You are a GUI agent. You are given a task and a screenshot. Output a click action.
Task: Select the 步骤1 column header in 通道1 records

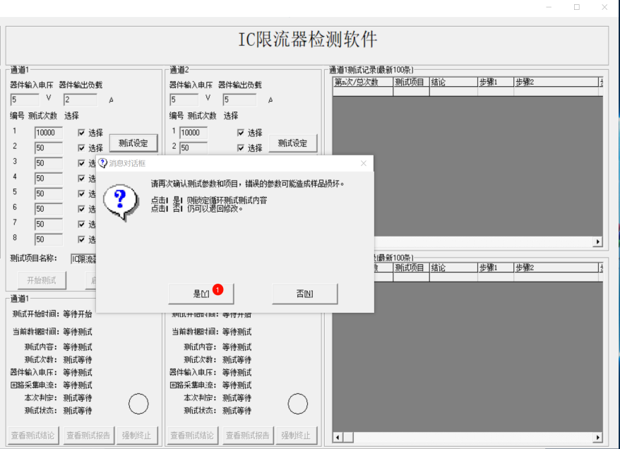(x=494, y=82)
